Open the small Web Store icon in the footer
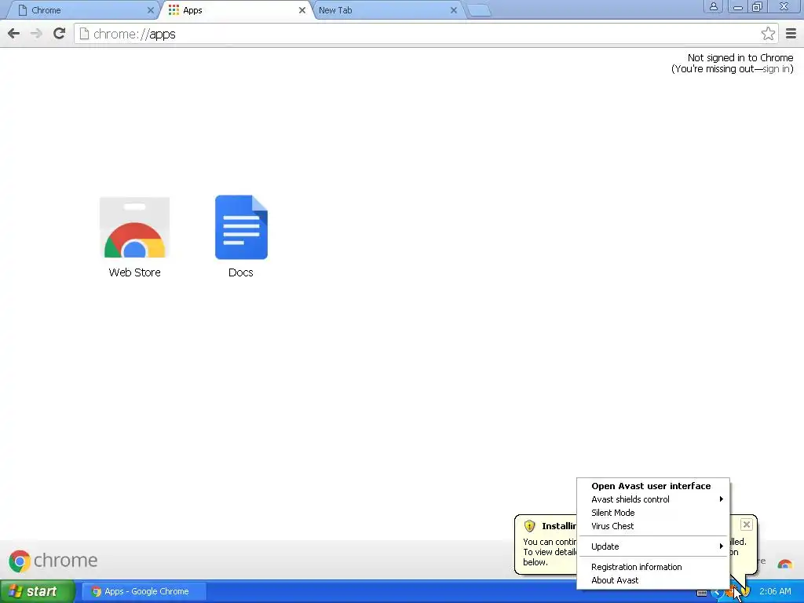804x603 pixels. point(784,564)
